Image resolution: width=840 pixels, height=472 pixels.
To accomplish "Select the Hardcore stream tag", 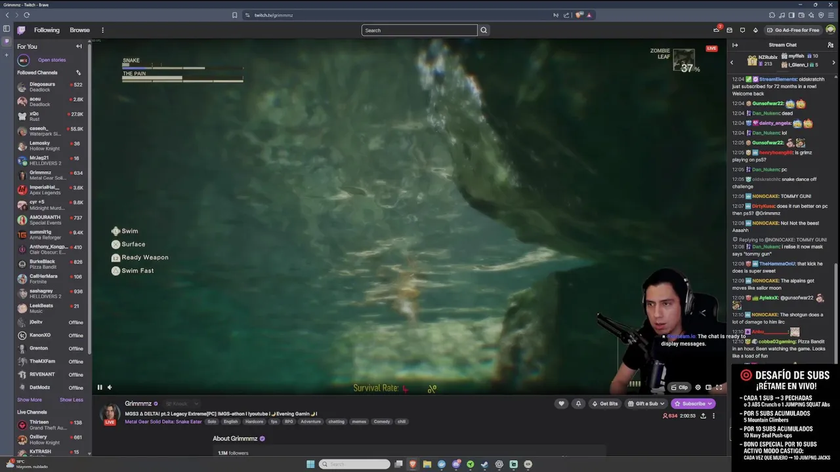I will coord(254,422).
